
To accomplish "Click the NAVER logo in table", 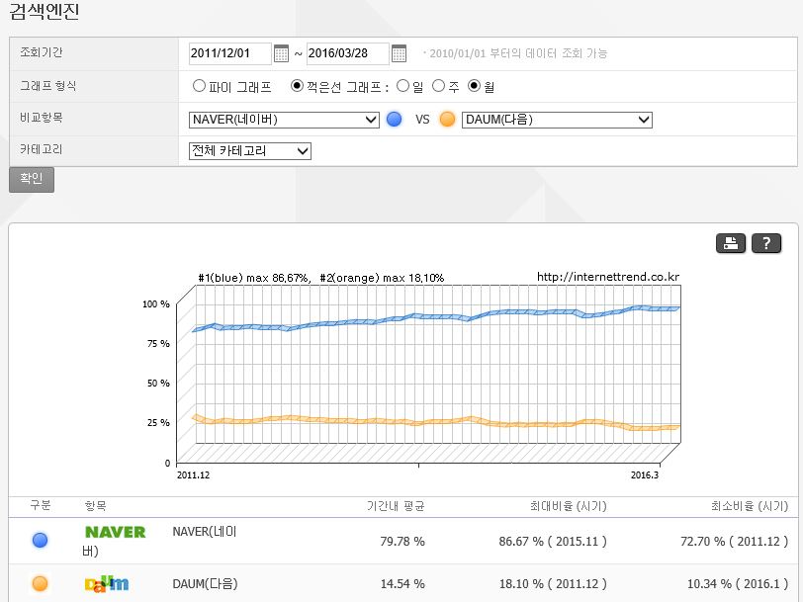I will (x=115, y=532).
